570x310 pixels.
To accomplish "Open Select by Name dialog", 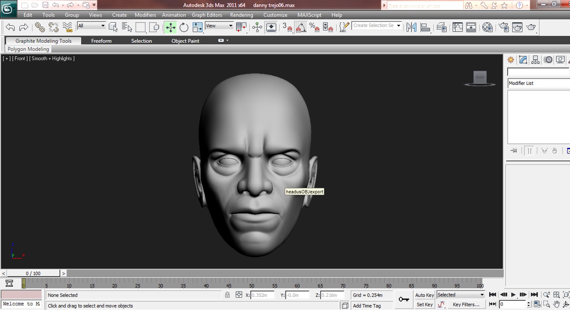I will click(x=127, y=27).
